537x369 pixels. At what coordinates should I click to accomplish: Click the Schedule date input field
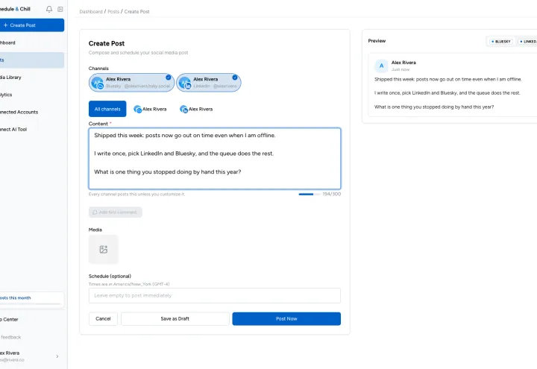(215, 295)
